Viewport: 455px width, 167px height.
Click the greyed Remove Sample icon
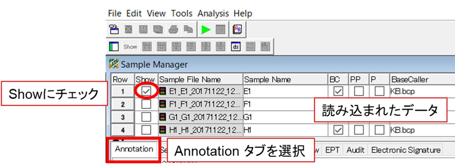tap(129, 29)
